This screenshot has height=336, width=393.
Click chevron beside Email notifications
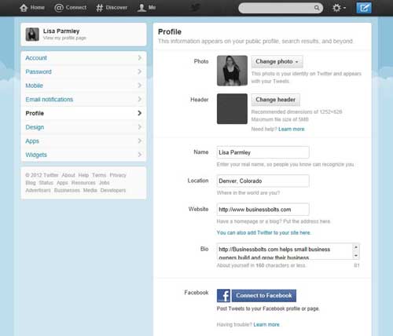click(140, 99)
